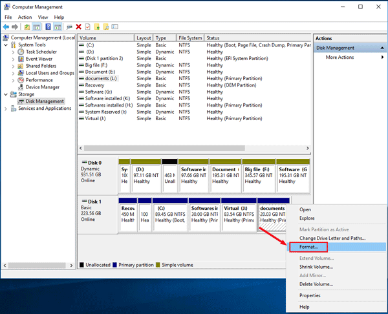Open the File menu
The image size is (388, 314).
8,17
